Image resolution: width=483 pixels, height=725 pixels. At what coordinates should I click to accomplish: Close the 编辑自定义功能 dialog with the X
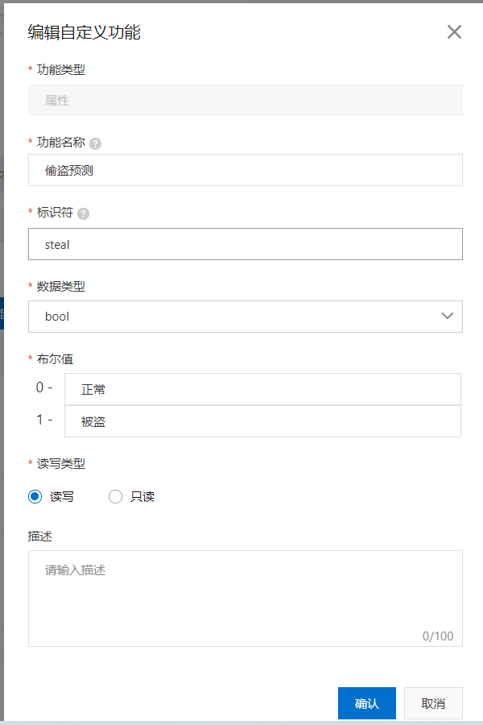click(454, 32)
